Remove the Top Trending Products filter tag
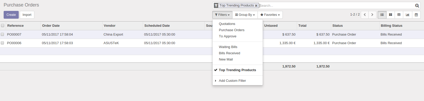Image resolution: width=424 pixels, height=101 pixels. pos(256,5)
